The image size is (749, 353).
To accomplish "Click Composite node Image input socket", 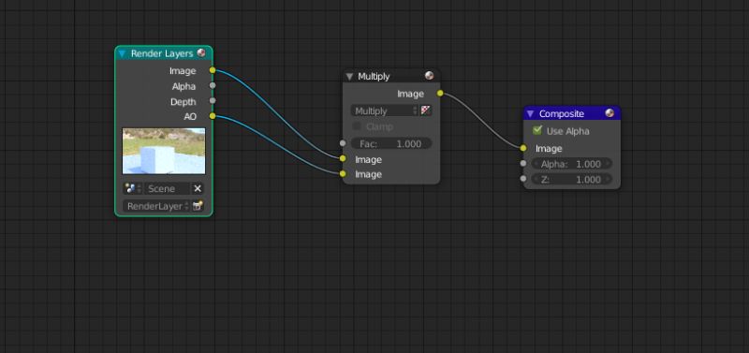I will tap(523, 148).
